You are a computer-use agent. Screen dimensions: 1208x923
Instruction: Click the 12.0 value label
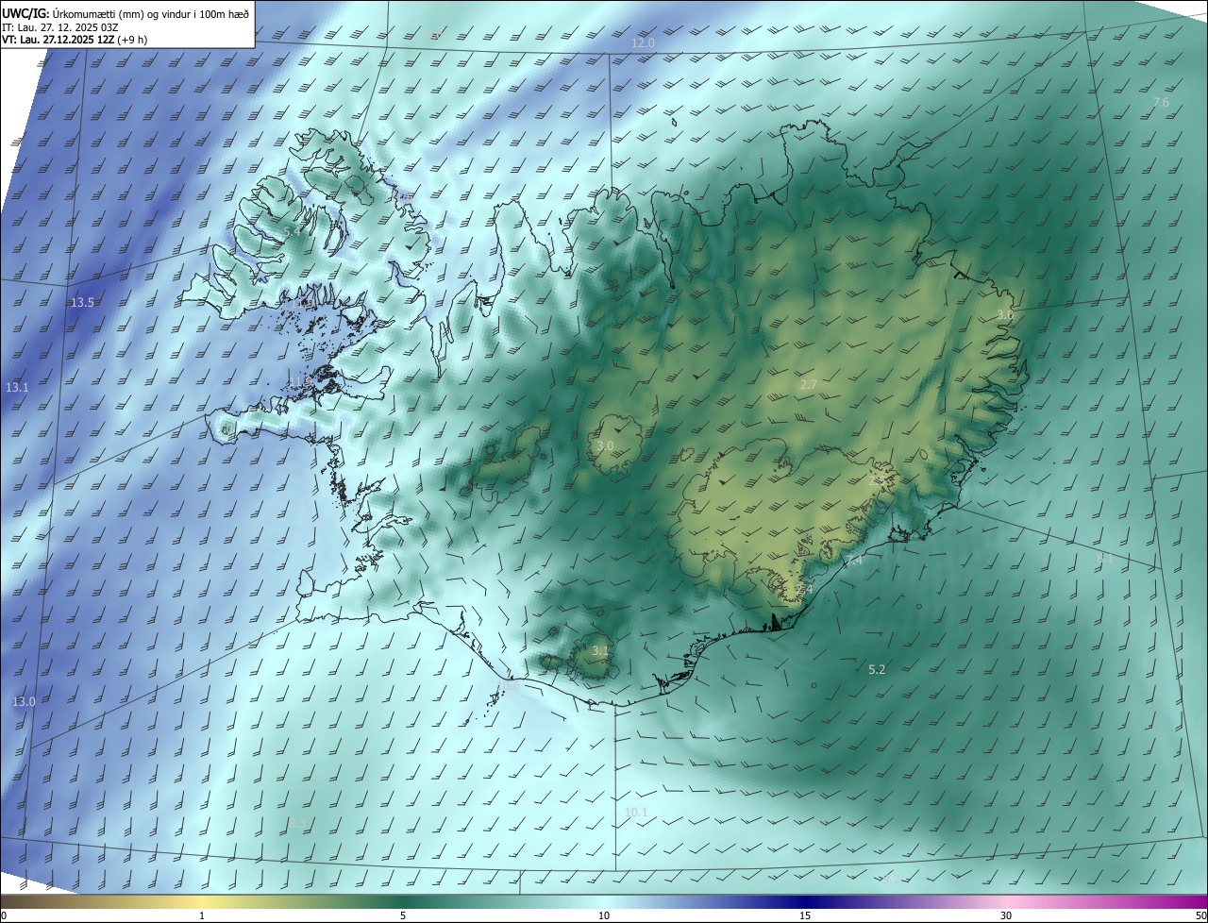pos(643,43)
